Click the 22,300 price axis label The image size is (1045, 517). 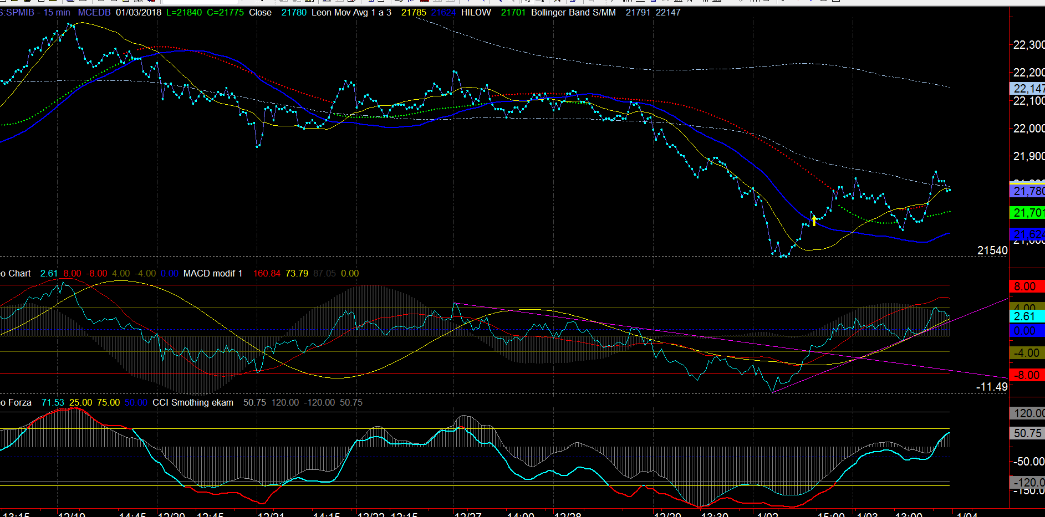tap(1029, 45)
